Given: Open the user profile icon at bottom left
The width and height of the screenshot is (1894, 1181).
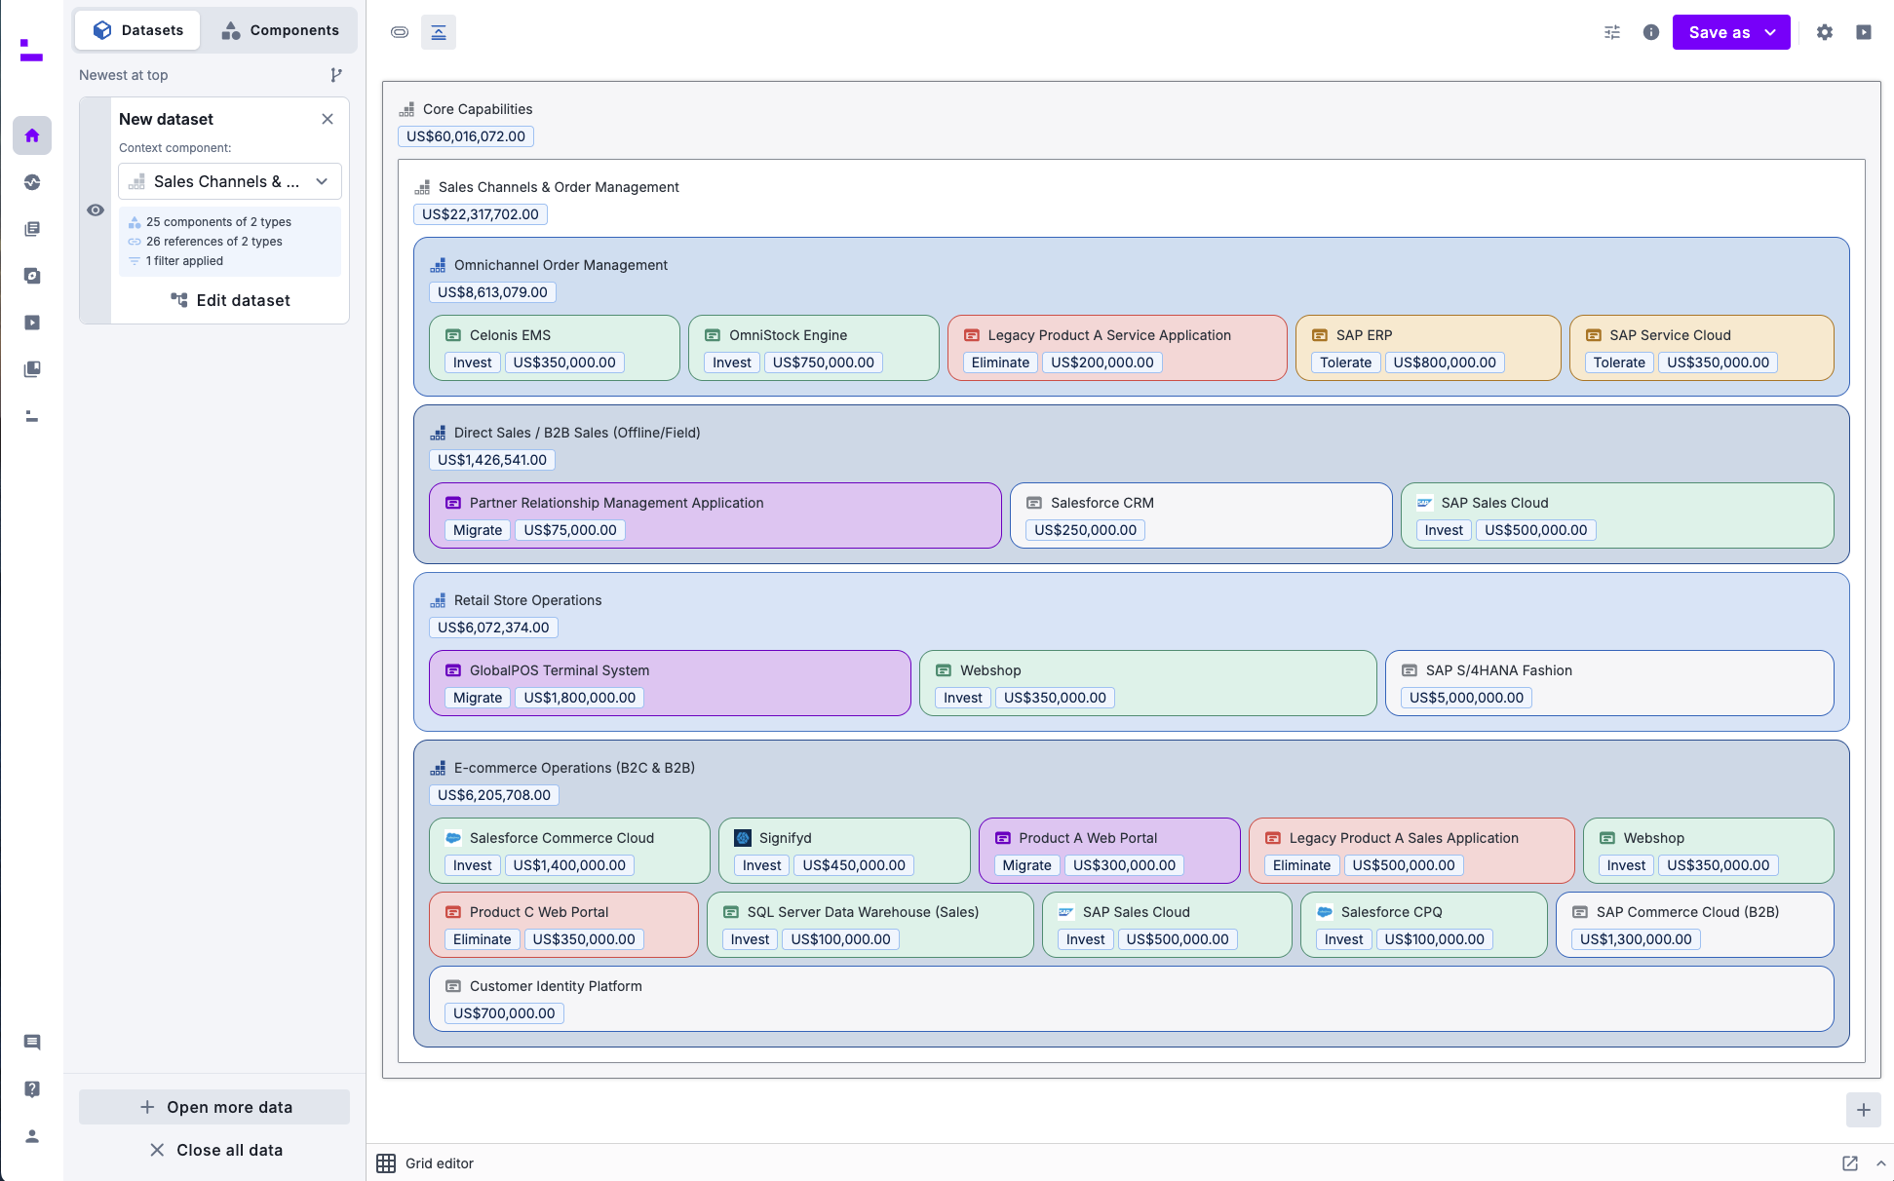Looking at the screenshot, I should (x=32, y=1136).
